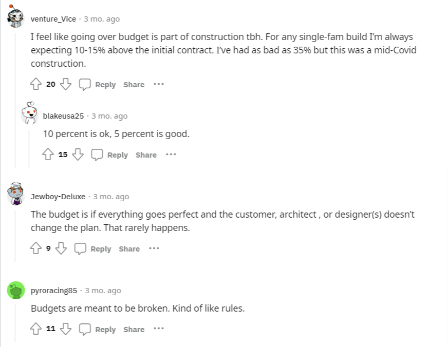Open venture_Vice's user profile link

pyautogui.click(x=53, y=19)
